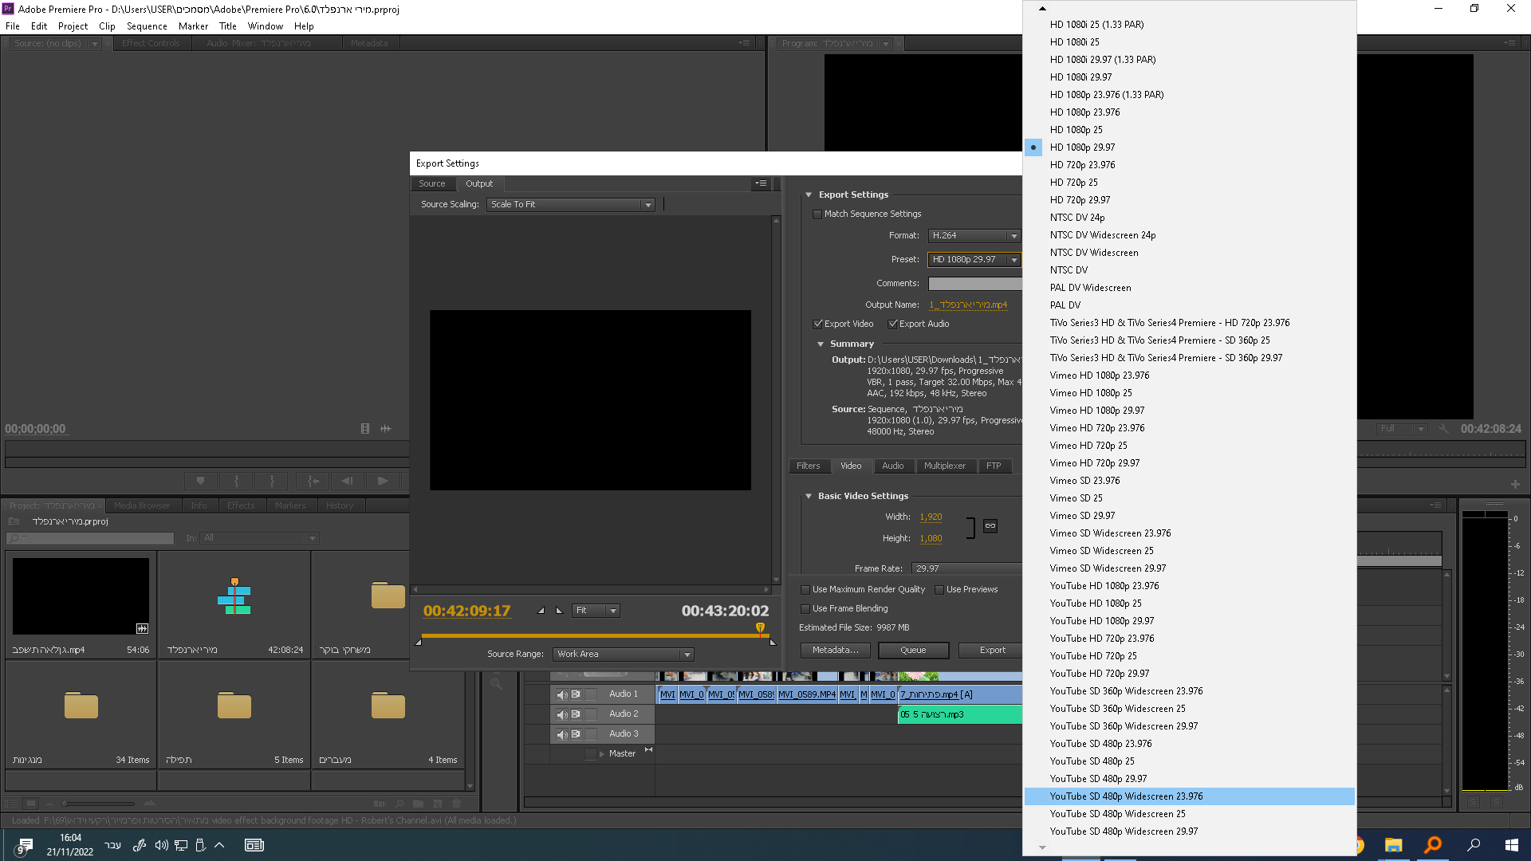Click the width-height constrain link icon
Viewport: 1531px width, 861px height.
point(990,526)
